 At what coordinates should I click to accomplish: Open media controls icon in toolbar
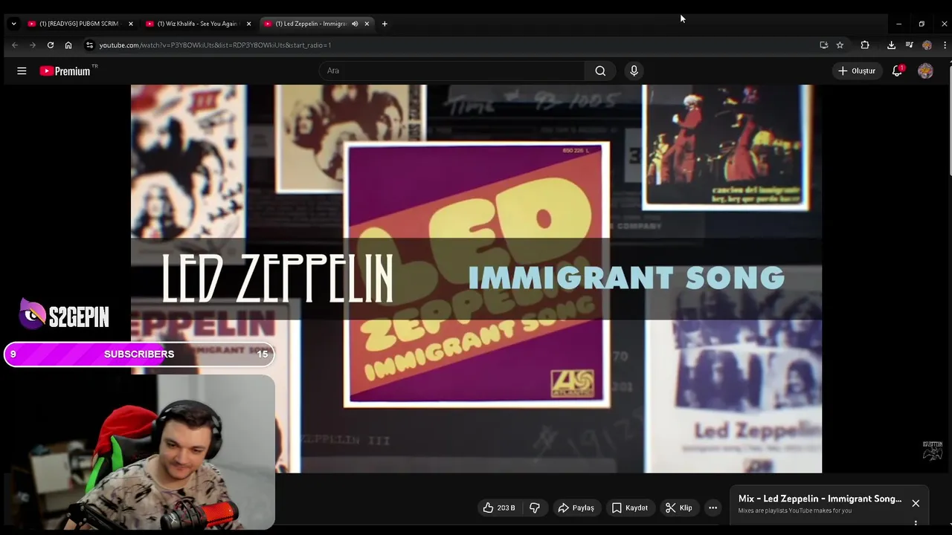click(x=909, y=45)
